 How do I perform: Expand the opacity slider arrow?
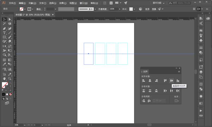pos(120,9)
